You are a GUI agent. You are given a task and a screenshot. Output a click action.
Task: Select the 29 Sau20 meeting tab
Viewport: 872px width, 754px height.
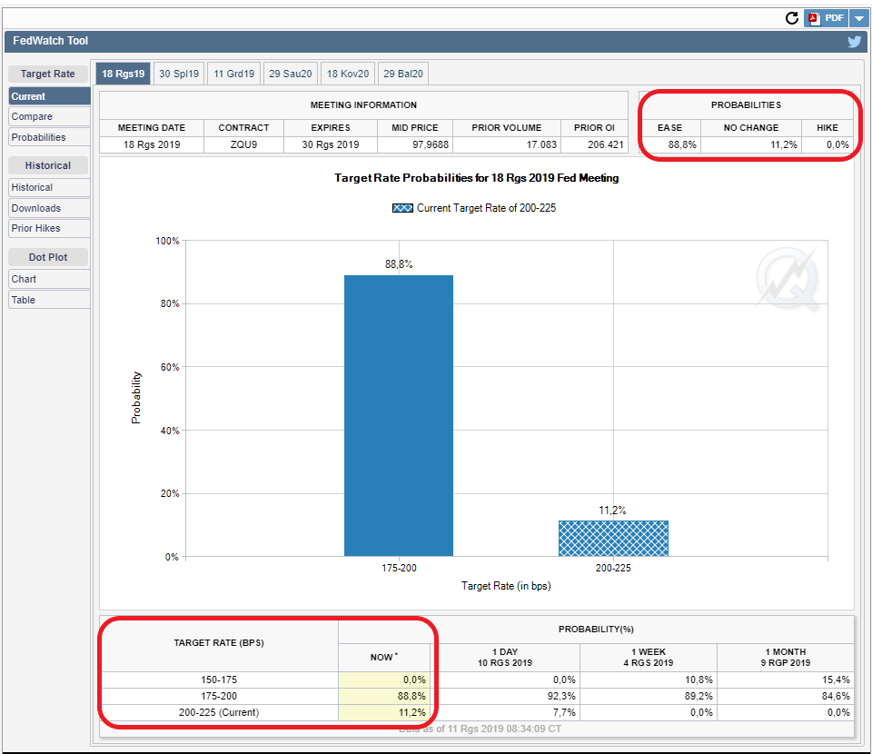point(291,74)
